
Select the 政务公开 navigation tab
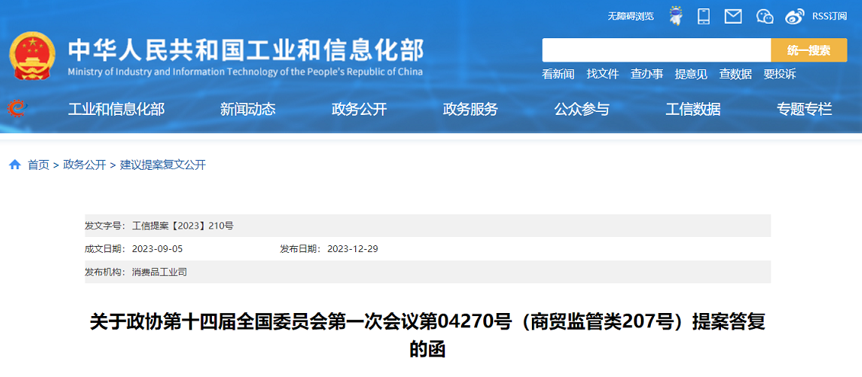click(359, 109)
